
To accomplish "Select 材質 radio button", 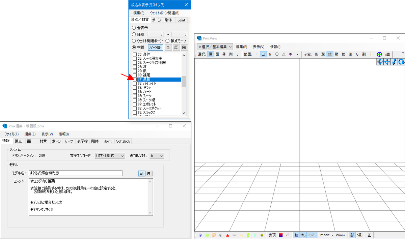I will point(134,48).
